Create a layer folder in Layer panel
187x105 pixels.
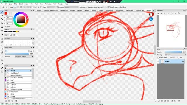pyautogui.click(x=168, y=101)
